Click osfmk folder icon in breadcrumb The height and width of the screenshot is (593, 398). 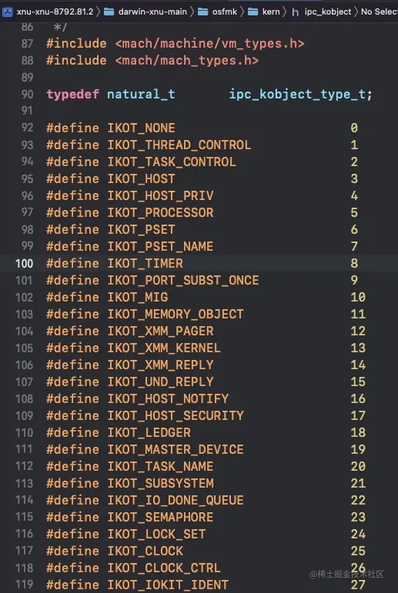(x=203, y=12)
